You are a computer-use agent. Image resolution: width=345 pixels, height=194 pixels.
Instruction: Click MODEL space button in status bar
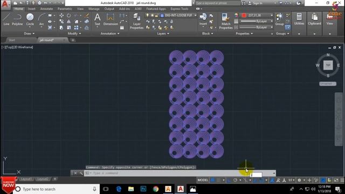(203, 180)
